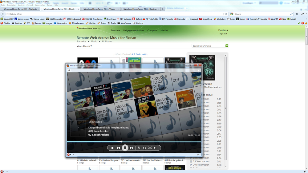Skip to previous track in player
This screenshot has height=173, width=308.
coord(119,148)
